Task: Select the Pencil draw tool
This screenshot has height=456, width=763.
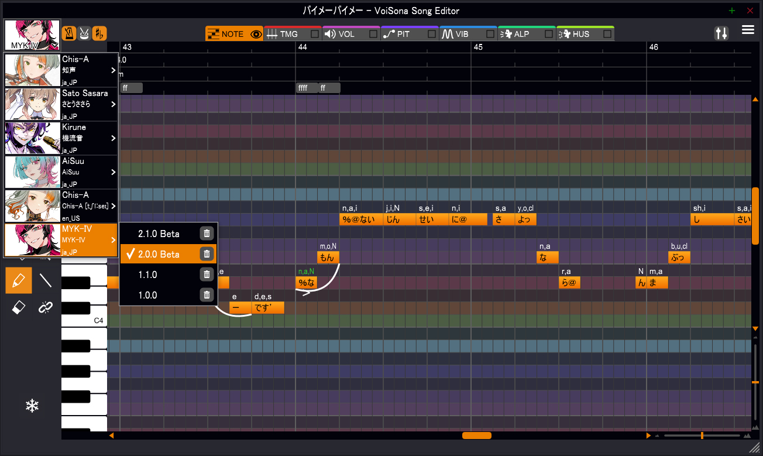Action: pos(19,280)
